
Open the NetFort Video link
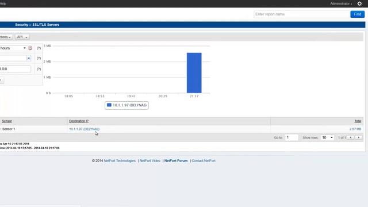150,161
